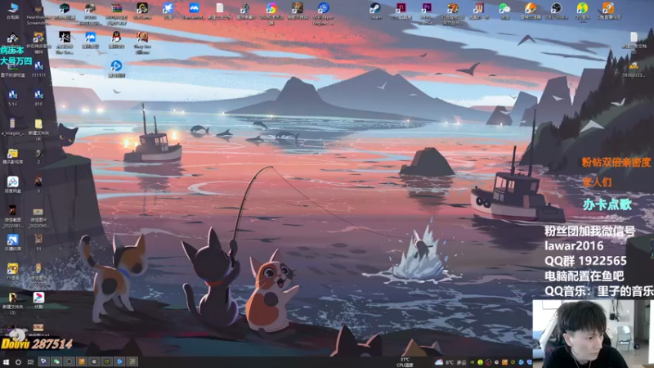Open QQ Music shortcut

[582, 11]
